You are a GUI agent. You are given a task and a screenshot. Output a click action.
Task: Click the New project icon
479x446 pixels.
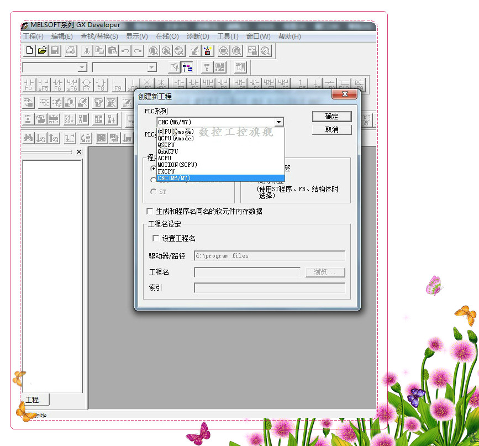click(29, 50)
